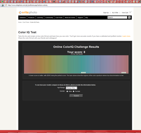Viewport: 141px width, 133px height.
Task: Submit the age and gender form
Action: pos(76,96)
